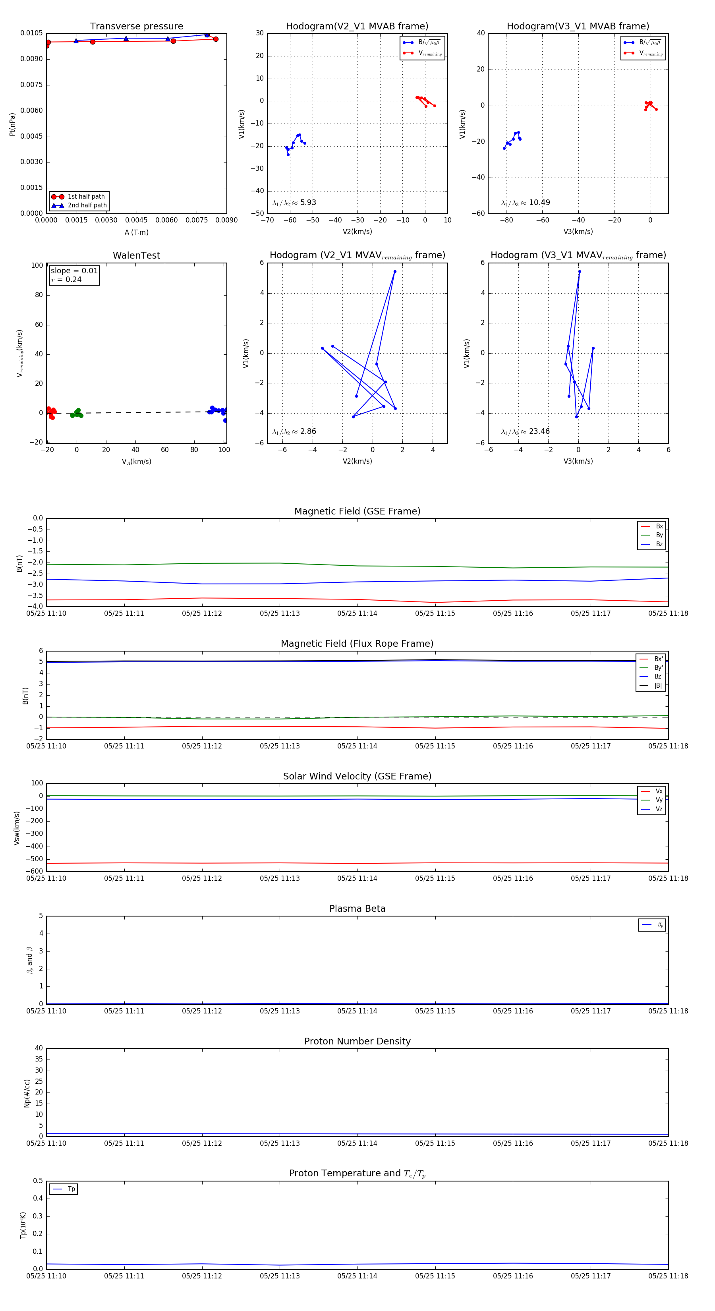Click the 'r = 0.24' annotation

[x=66, y=279]
